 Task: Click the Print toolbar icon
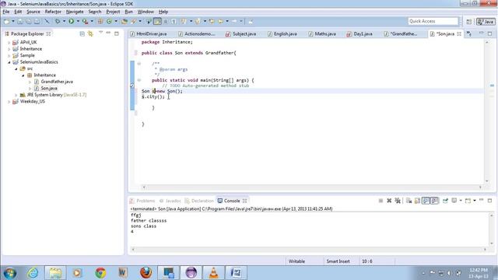pyautogui.click(x=37, y=21)
